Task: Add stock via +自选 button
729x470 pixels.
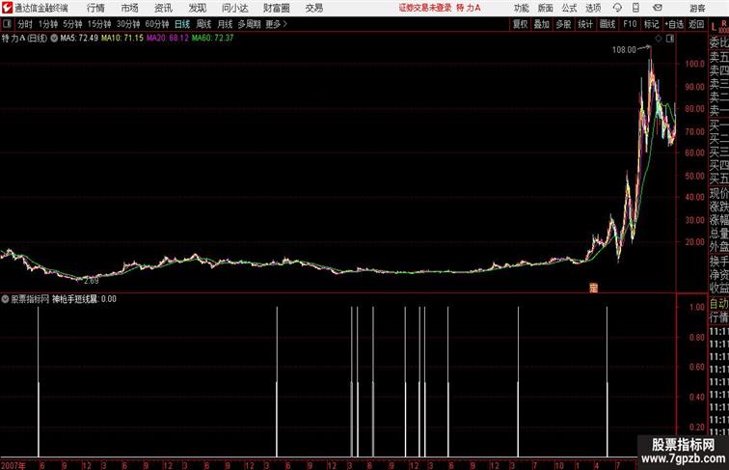Action: [x=674, y=24]
